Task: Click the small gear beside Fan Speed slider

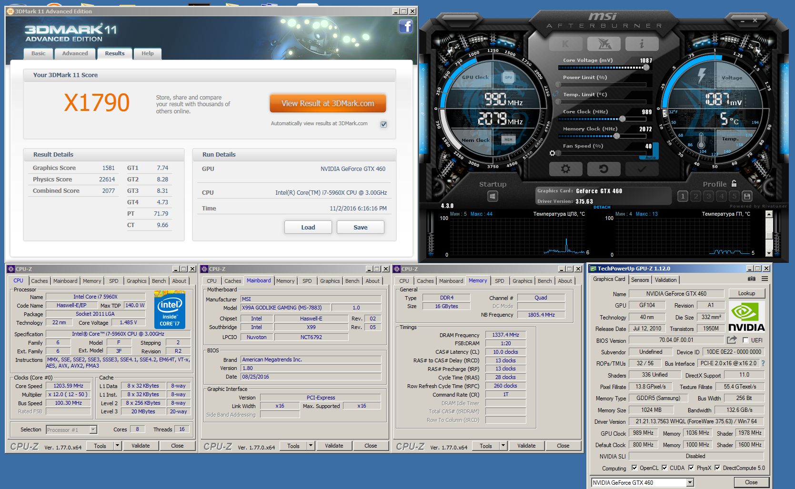Action: 553,153
